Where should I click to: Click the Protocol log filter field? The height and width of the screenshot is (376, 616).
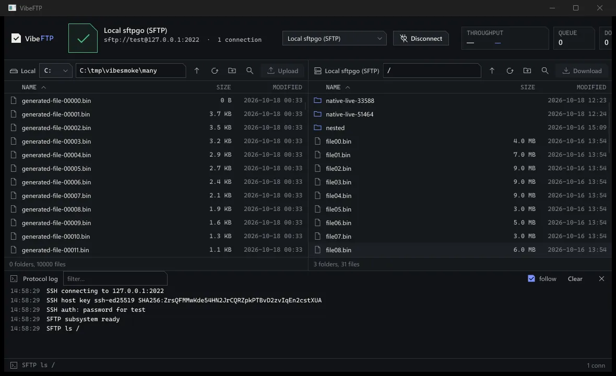(x=115, y=278)
